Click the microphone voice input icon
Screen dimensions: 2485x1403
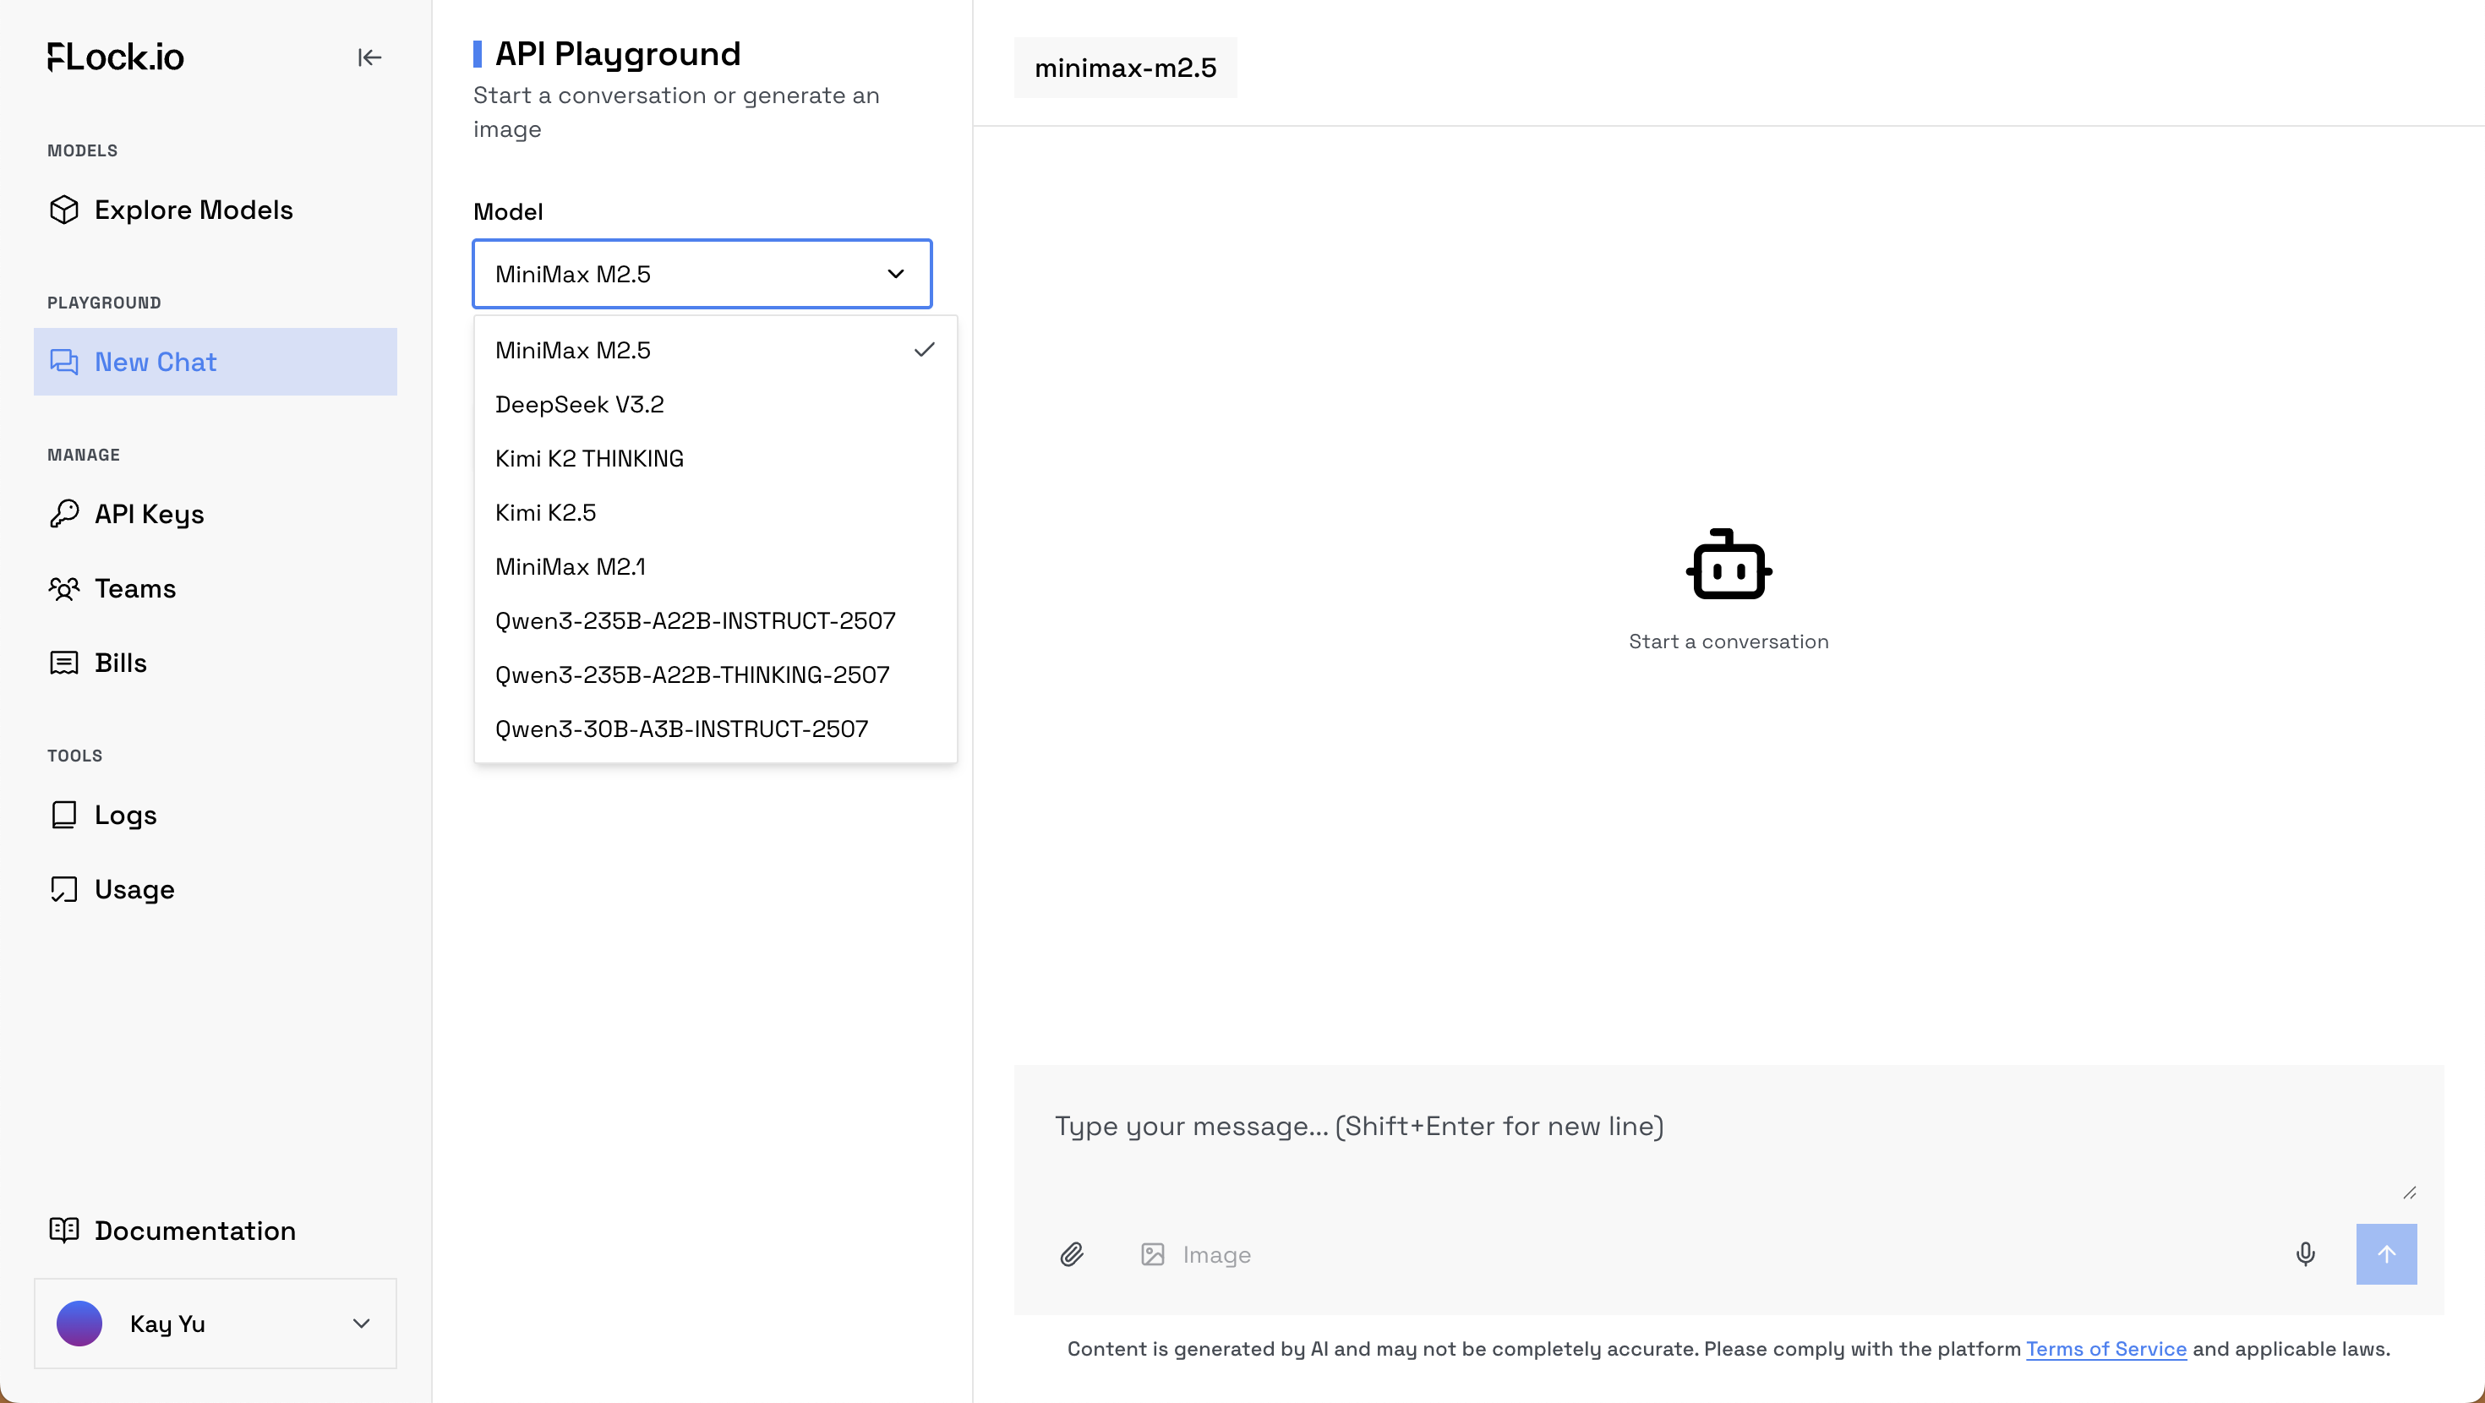(2305, 1253)
